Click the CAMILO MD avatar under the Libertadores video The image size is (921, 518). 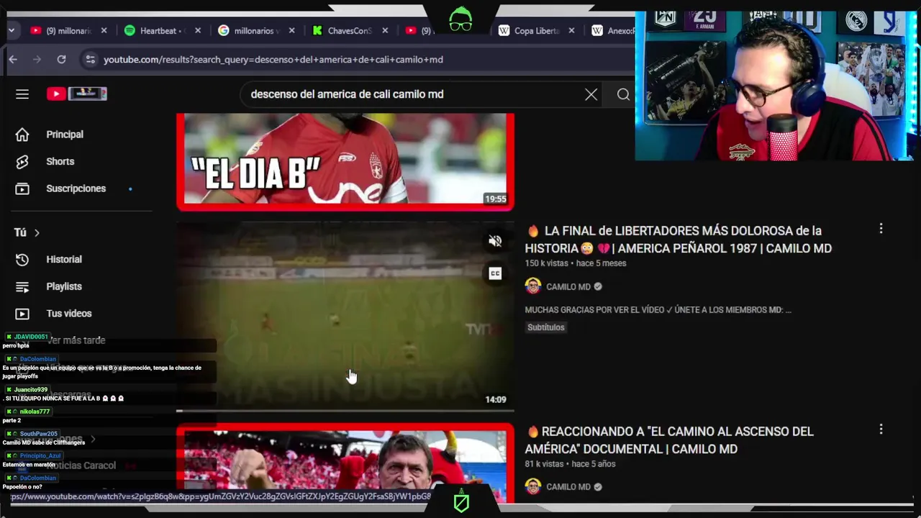pos(533,286)
